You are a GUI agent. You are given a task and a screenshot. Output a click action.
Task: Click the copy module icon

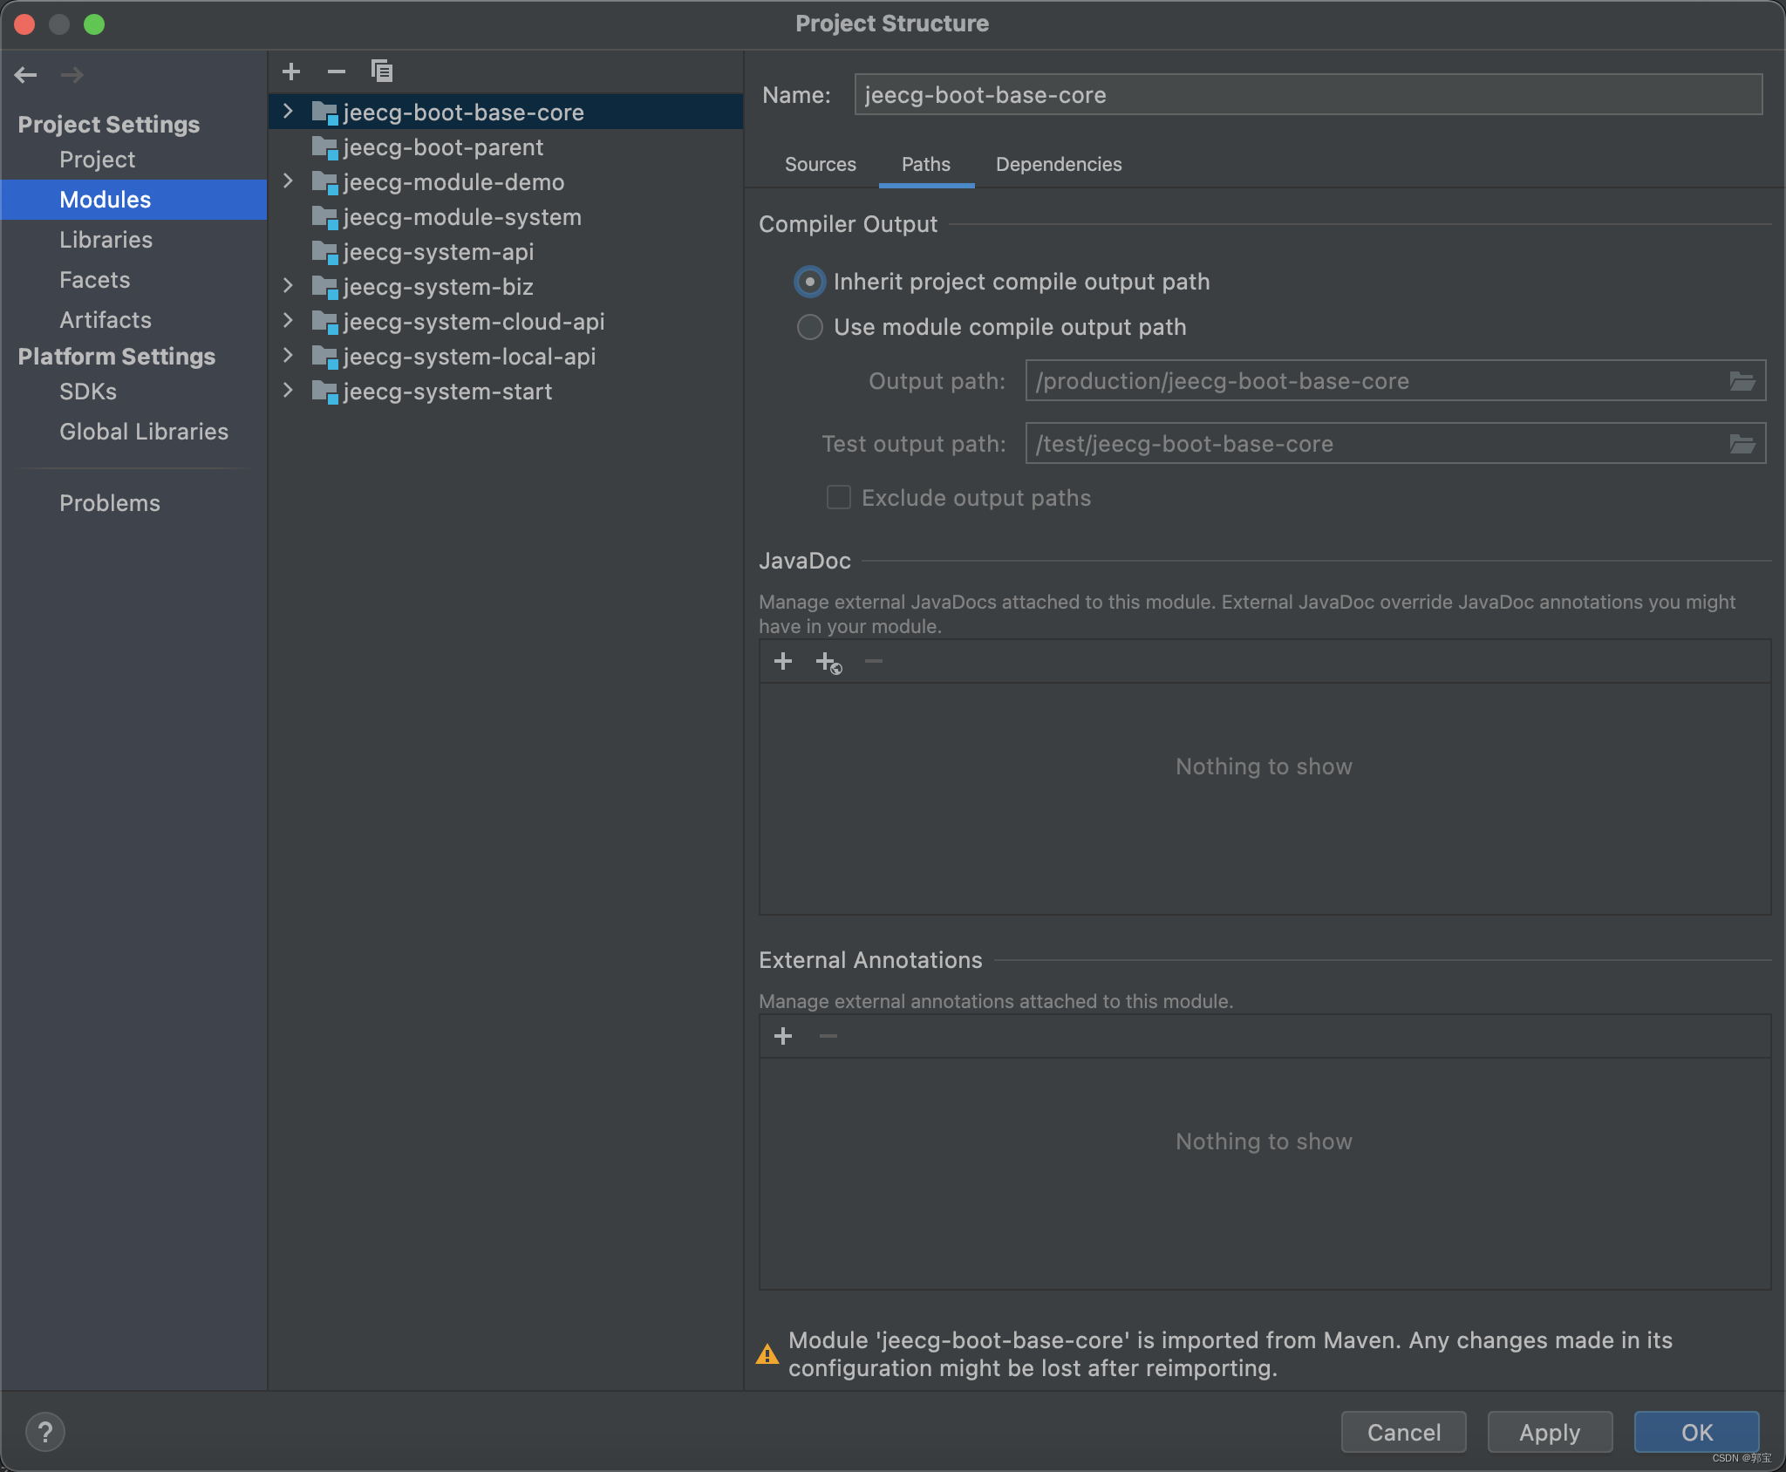click(x=382, y=72)
